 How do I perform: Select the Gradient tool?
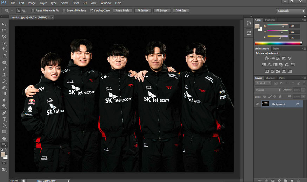4,93
